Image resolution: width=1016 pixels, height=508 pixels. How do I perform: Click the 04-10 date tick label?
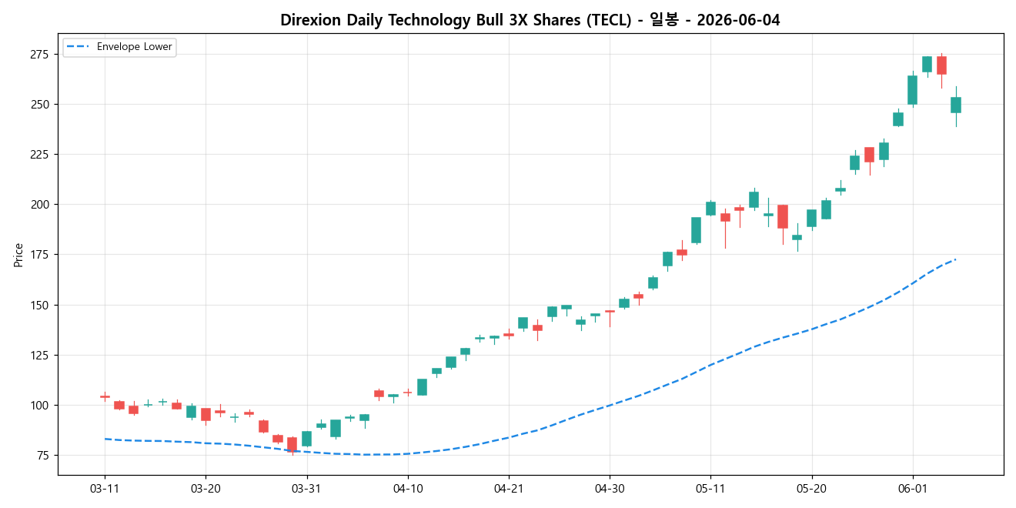408,489
